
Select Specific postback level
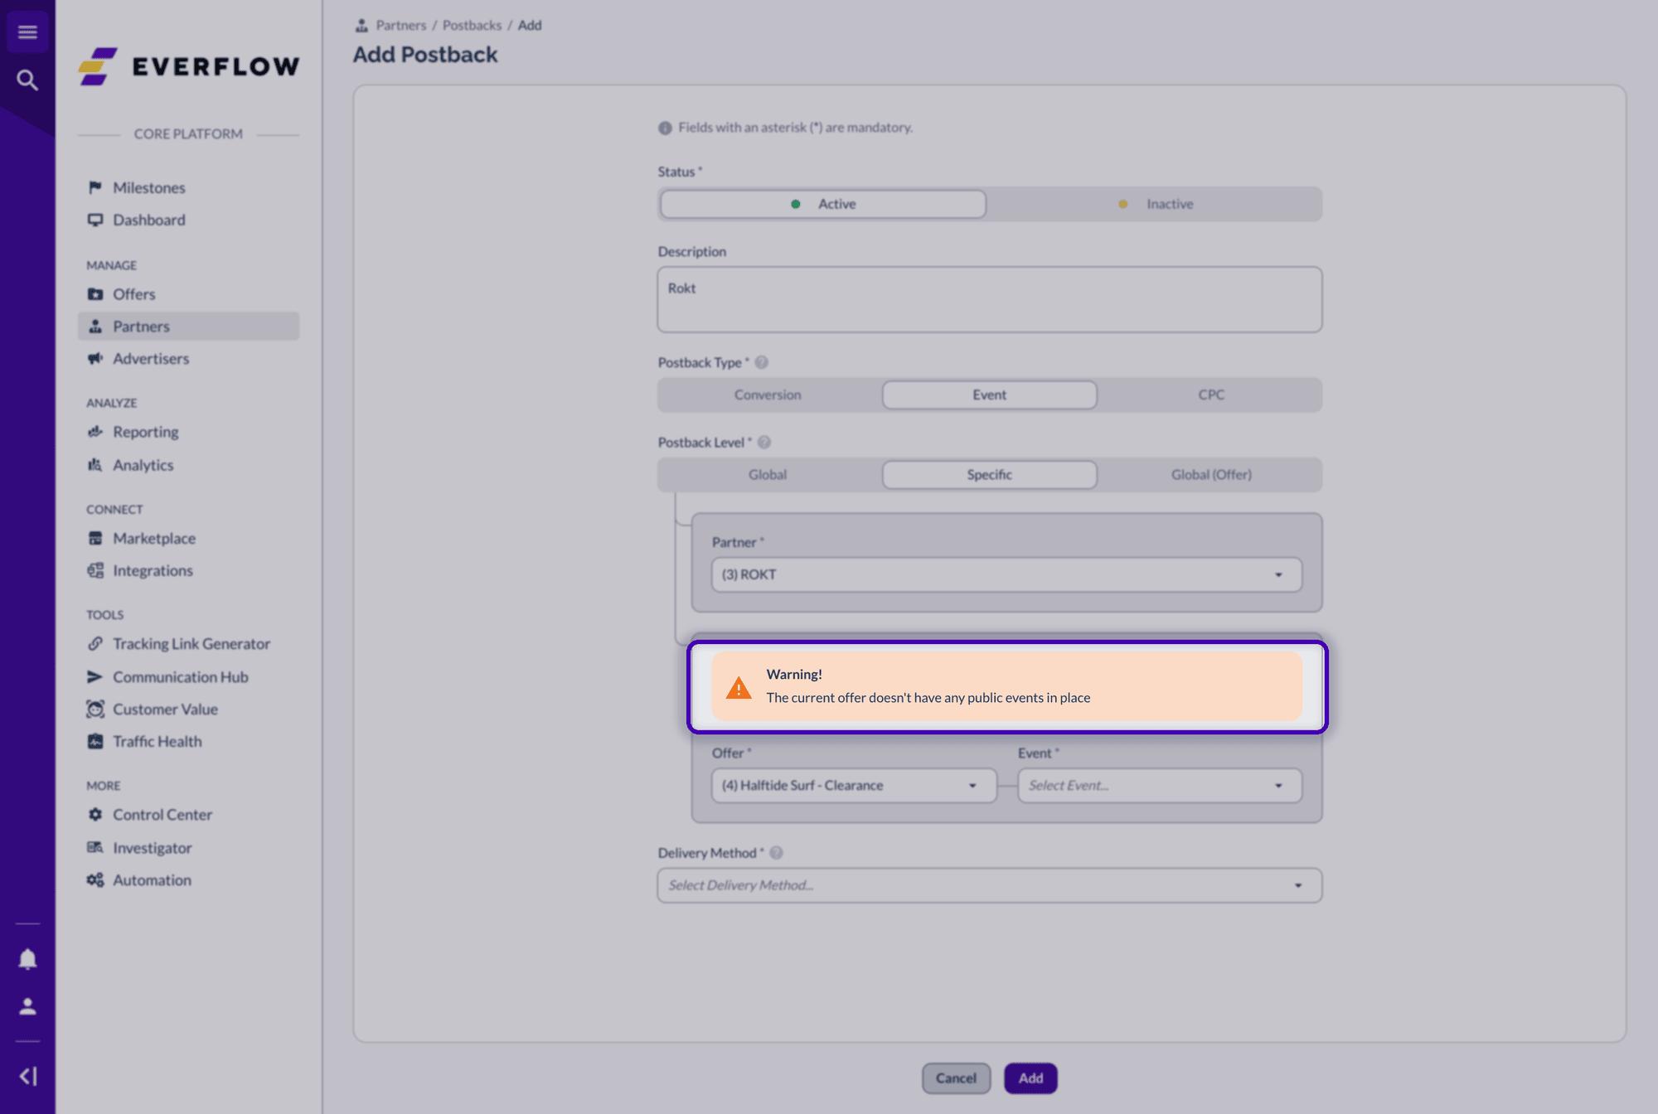989,475
